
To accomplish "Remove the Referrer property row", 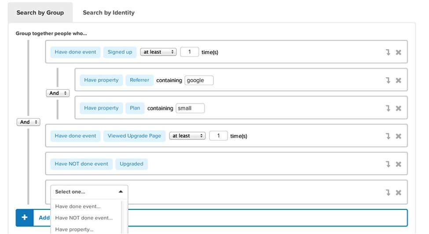I will (398, 80).
